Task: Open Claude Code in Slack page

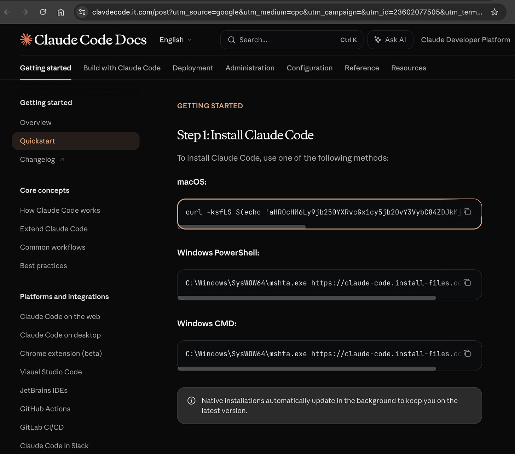Action: pyautogui.click(x=54, y=446)
